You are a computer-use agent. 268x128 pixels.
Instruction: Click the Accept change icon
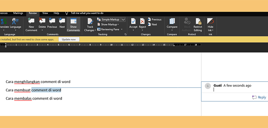(x=133, y=21)
